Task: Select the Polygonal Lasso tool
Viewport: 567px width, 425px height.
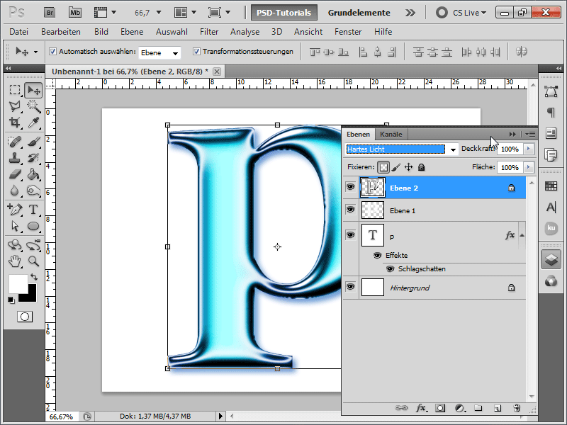Action: (x=14, y=106)
